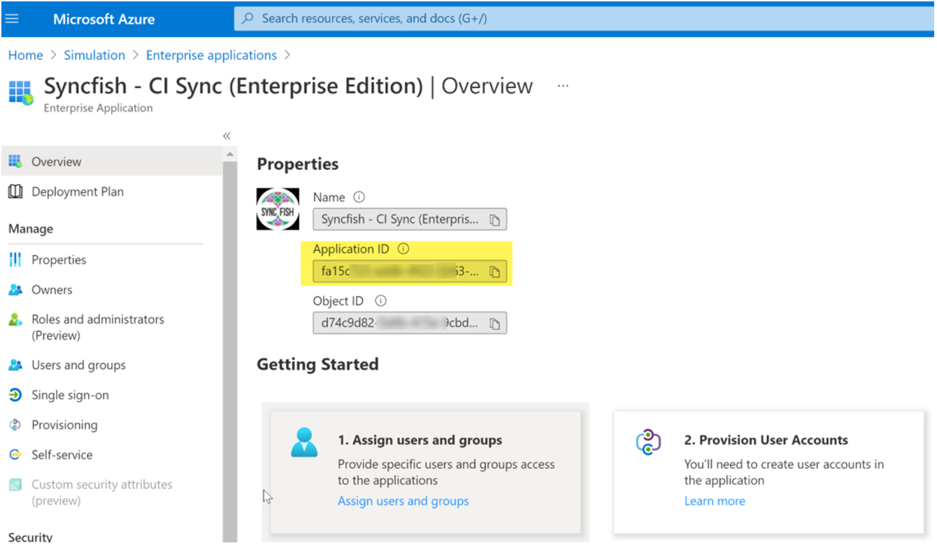Click the '2. Provision User Accounts' card heading

766,440
